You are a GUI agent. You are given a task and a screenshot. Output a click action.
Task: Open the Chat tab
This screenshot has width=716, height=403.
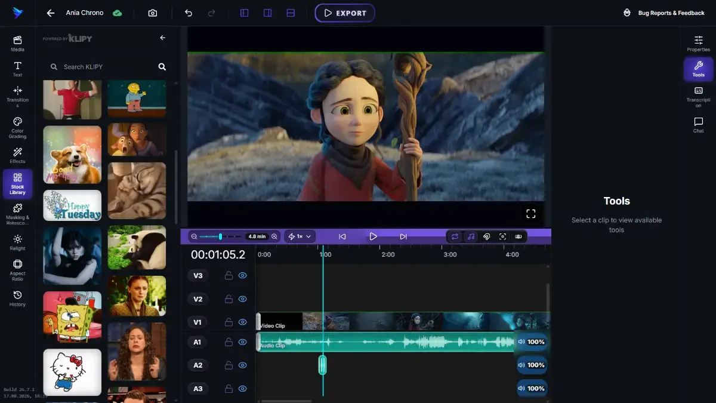698,125
